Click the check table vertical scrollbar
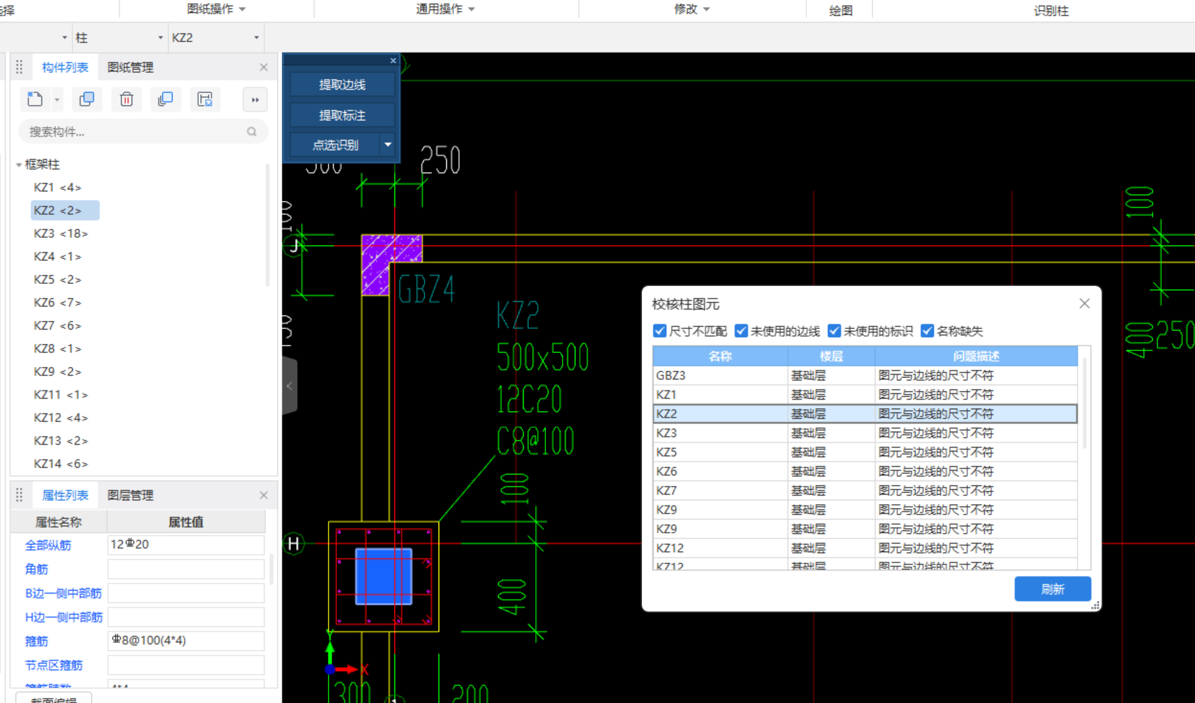1195x703 pixels. coord(1084,403)
